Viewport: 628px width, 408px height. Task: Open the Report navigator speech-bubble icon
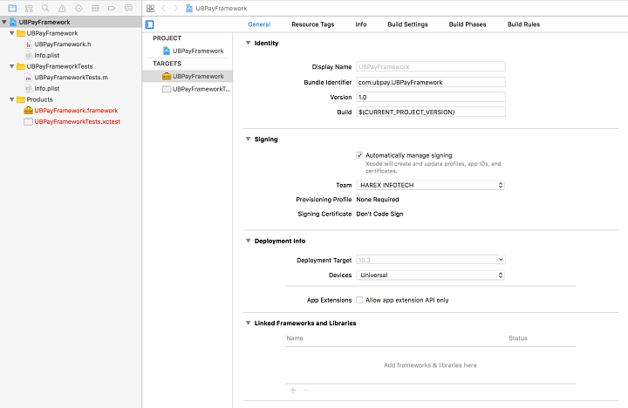128,8
